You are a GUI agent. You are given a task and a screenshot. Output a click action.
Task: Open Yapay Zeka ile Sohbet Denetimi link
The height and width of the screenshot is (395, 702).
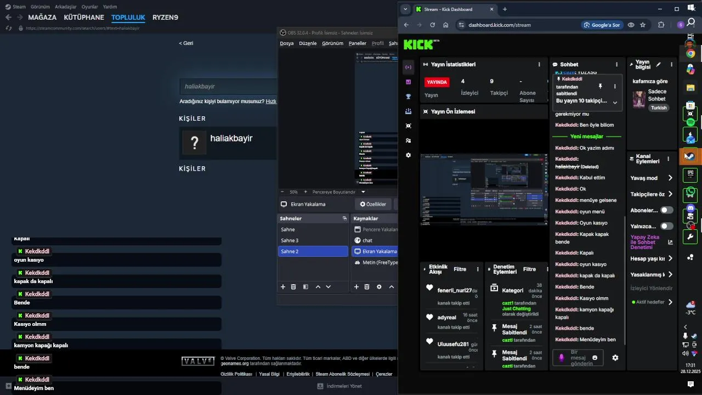(x=646, y=242)
